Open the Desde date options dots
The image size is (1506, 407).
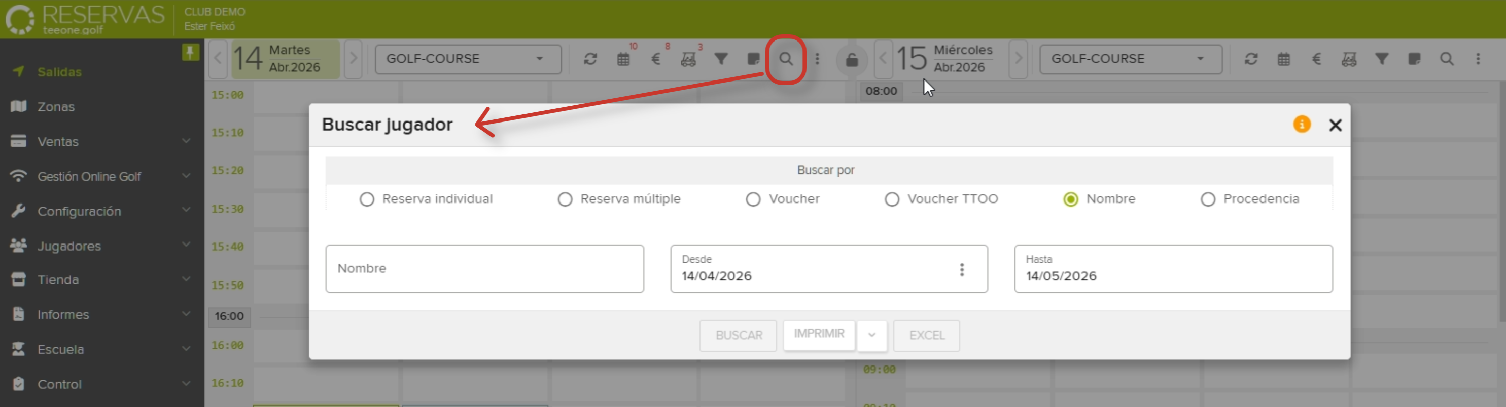[x=962, y=269]
